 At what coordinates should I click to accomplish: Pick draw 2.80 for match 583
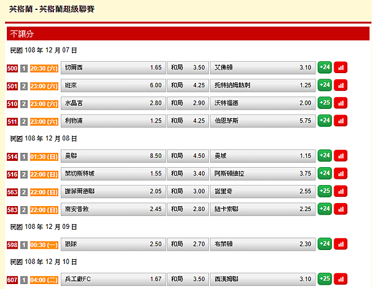coord(188,209)
